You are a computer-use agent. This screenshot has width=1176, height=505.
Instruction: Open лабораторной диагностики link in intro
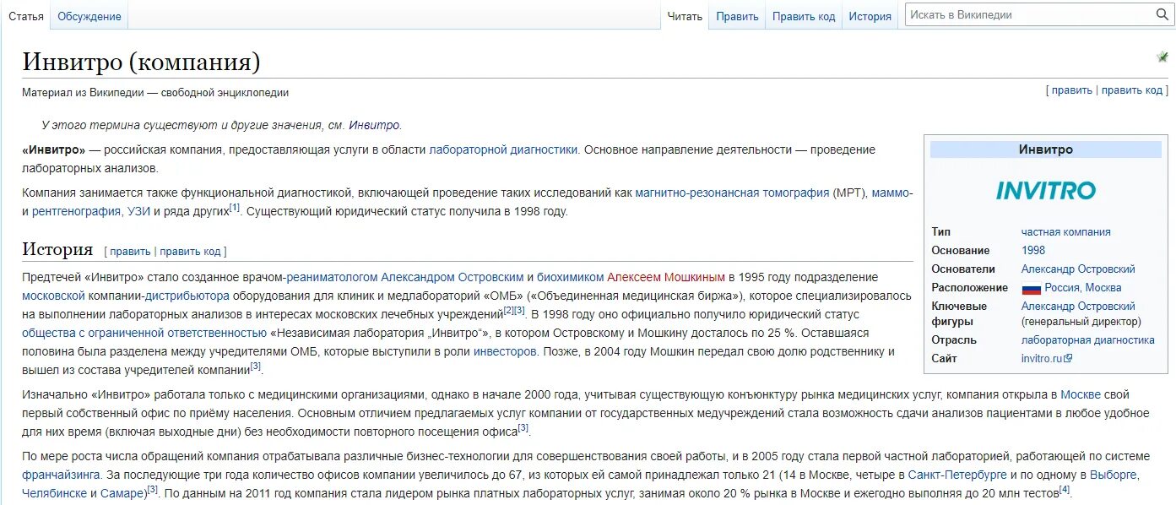click(x=504, y=149)
